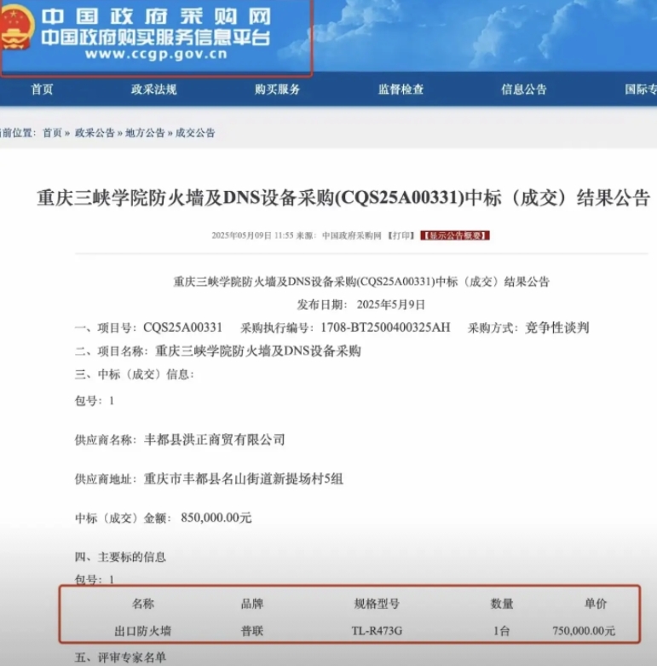Click the 出口防火墙 table cell

pos(143,631)
